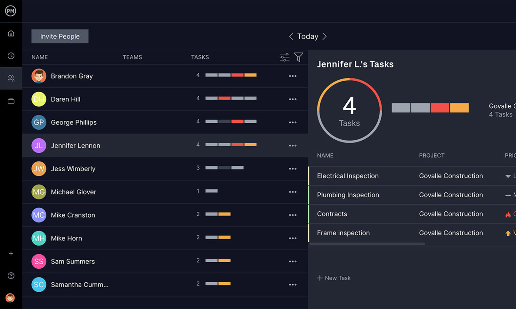Go to the next day with the right arrow
The image size is (516, 309).
point(325,36)
